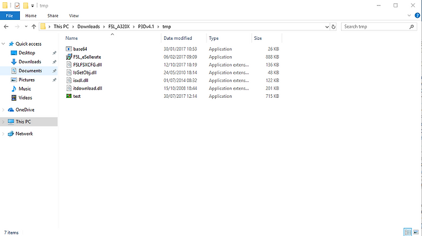
Task: Switch to Details view icon in status bar
Action: point(408,232)
